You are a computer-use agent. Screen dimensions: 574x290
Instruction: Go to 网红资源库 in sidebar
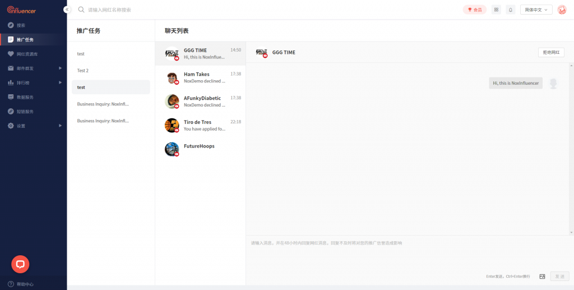[x=27, y=54]
